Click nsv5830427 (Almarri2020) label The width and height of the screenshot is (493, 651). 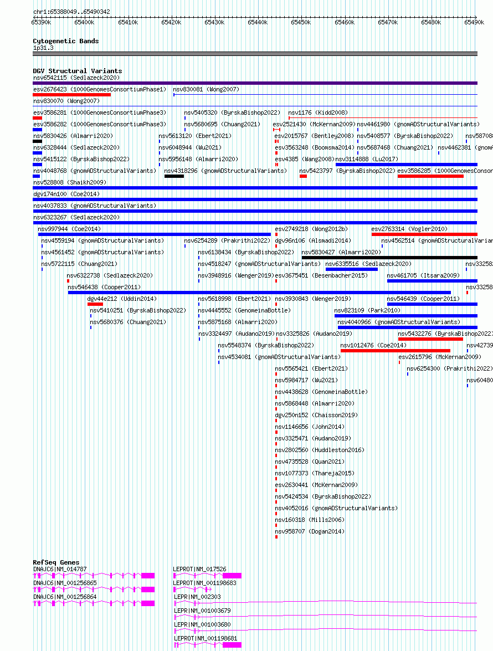coord(341,252)
